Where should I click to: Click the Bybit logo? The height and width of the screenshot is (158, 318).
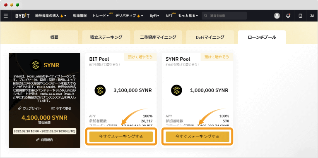pos(22,16)
